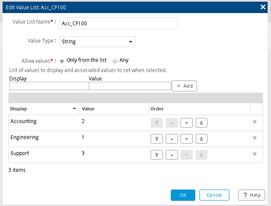Move Engineering row to bottom
The image size is (271, 206).
pos(202,139)
